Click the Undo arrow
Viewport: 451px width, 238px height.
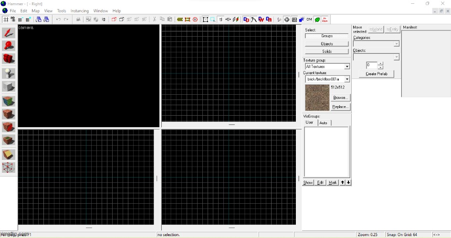[58, 20]
